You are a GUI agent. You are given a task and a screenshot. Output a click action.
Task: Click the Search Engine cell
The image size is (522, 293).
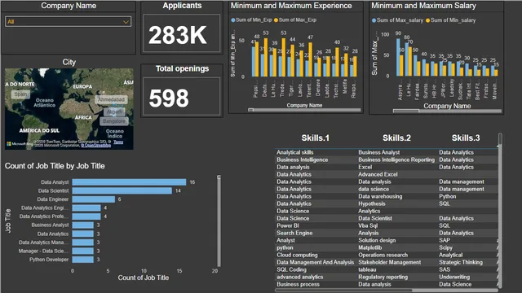[294, 233]
